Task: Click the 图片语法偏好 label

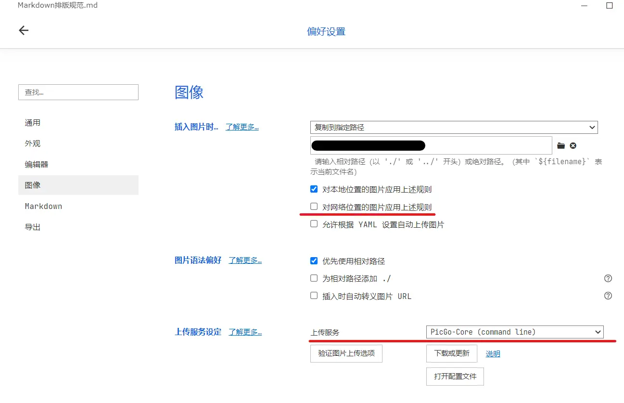Action: click(x=198, y=260)
